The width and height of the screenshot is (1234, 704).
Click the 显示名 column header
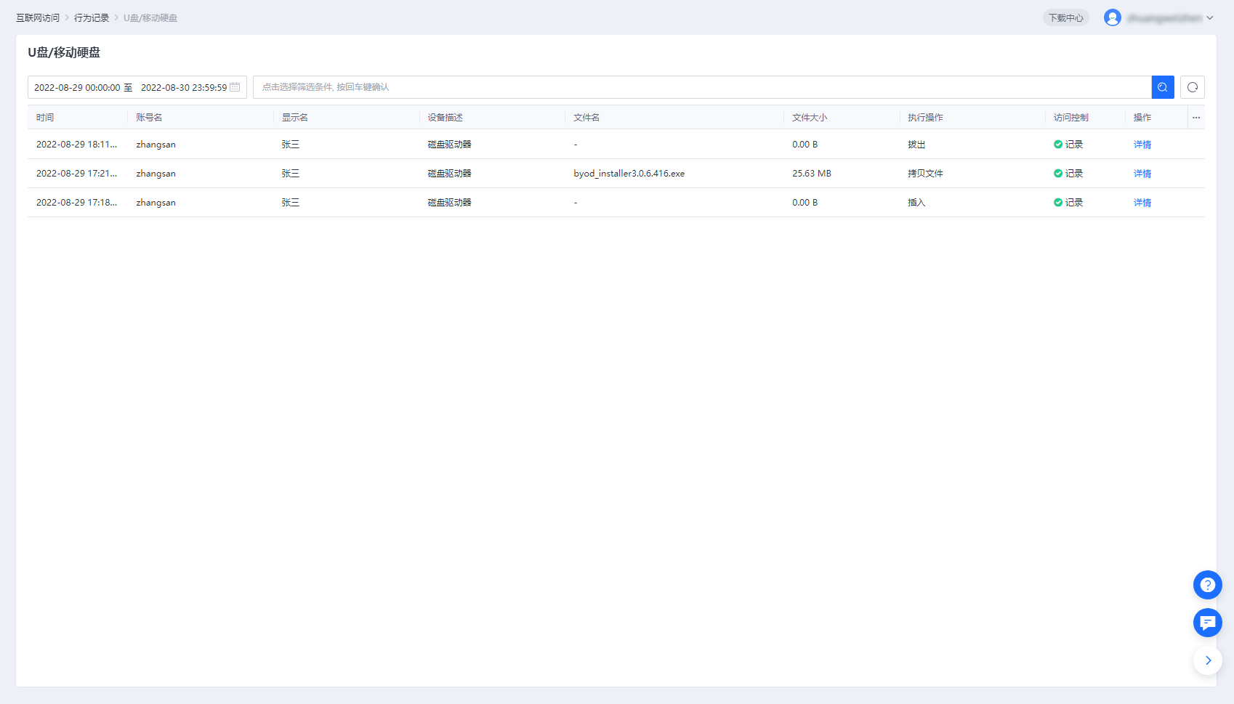coord(295,118)
